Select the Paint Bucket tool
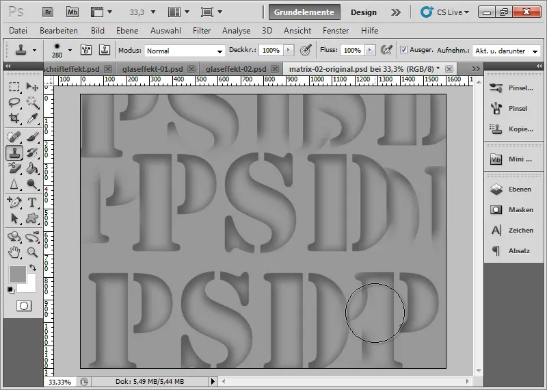This screenshot has height=390, width=547. pos(32,168)
